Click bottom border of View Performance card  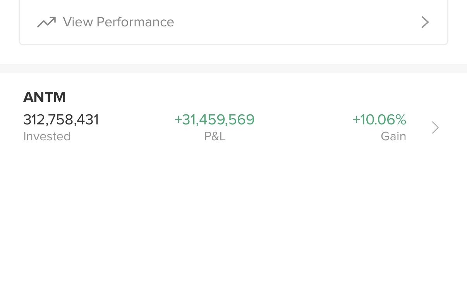coord(233,45)
